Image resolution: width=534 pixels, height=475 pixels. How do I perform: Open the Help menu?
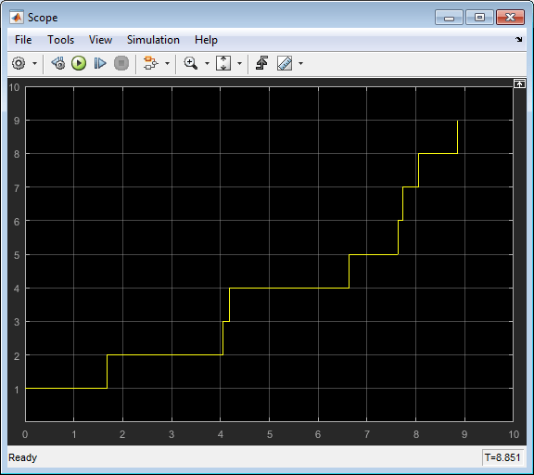(206, 40)
